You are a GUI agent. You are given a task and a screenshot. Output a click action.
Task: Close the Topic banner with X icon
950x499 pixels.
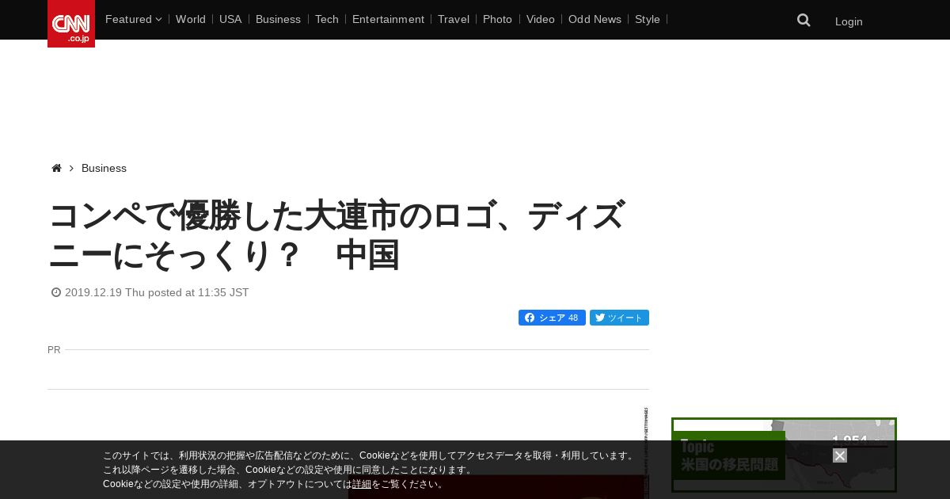tap(840, 455)
